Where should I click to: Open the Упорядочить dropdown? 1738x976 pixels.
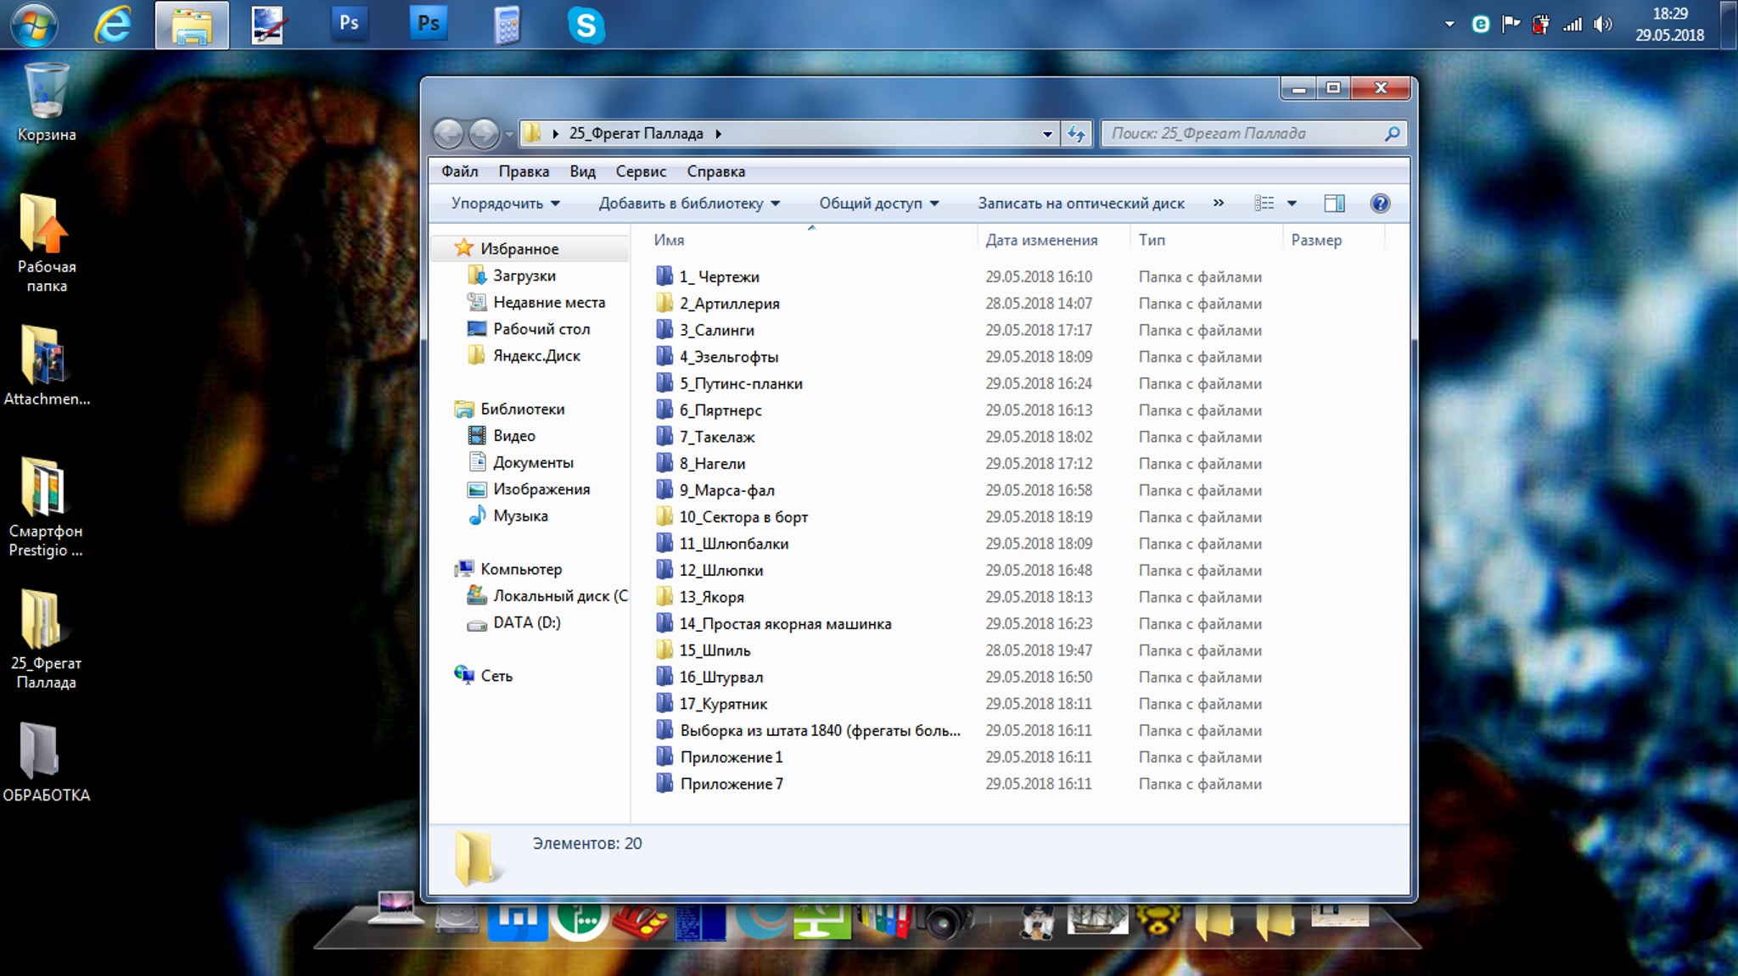coord(506,204)
